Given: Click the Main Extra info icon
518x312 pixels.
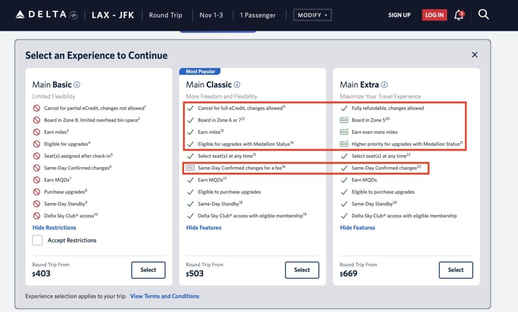Looking at the screenshot, I should coord(384,85).
